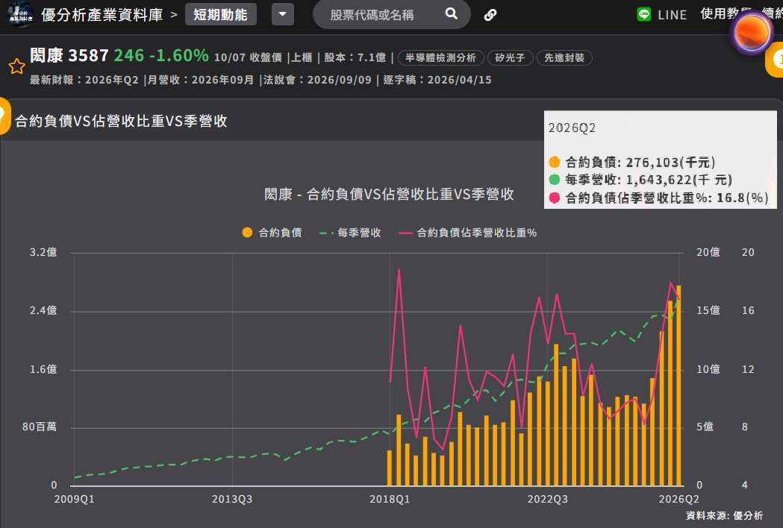Screen dimensions: 783x528
Task: Open the LINE text link
Action: [x=672, y=15]
